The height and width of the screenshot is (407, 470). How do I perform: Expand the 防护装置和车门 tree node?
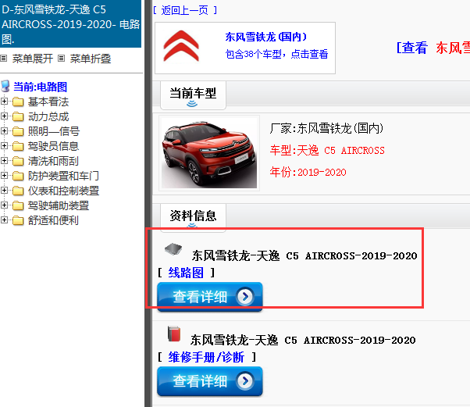click(4, 176)
